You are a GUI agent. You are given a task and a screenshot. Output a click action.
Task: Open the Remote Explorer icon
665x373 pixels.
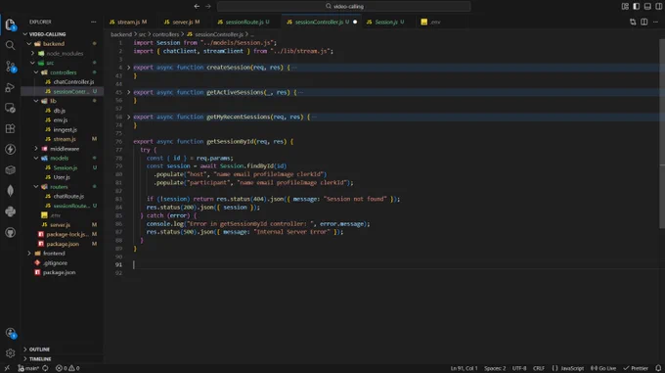10,108
